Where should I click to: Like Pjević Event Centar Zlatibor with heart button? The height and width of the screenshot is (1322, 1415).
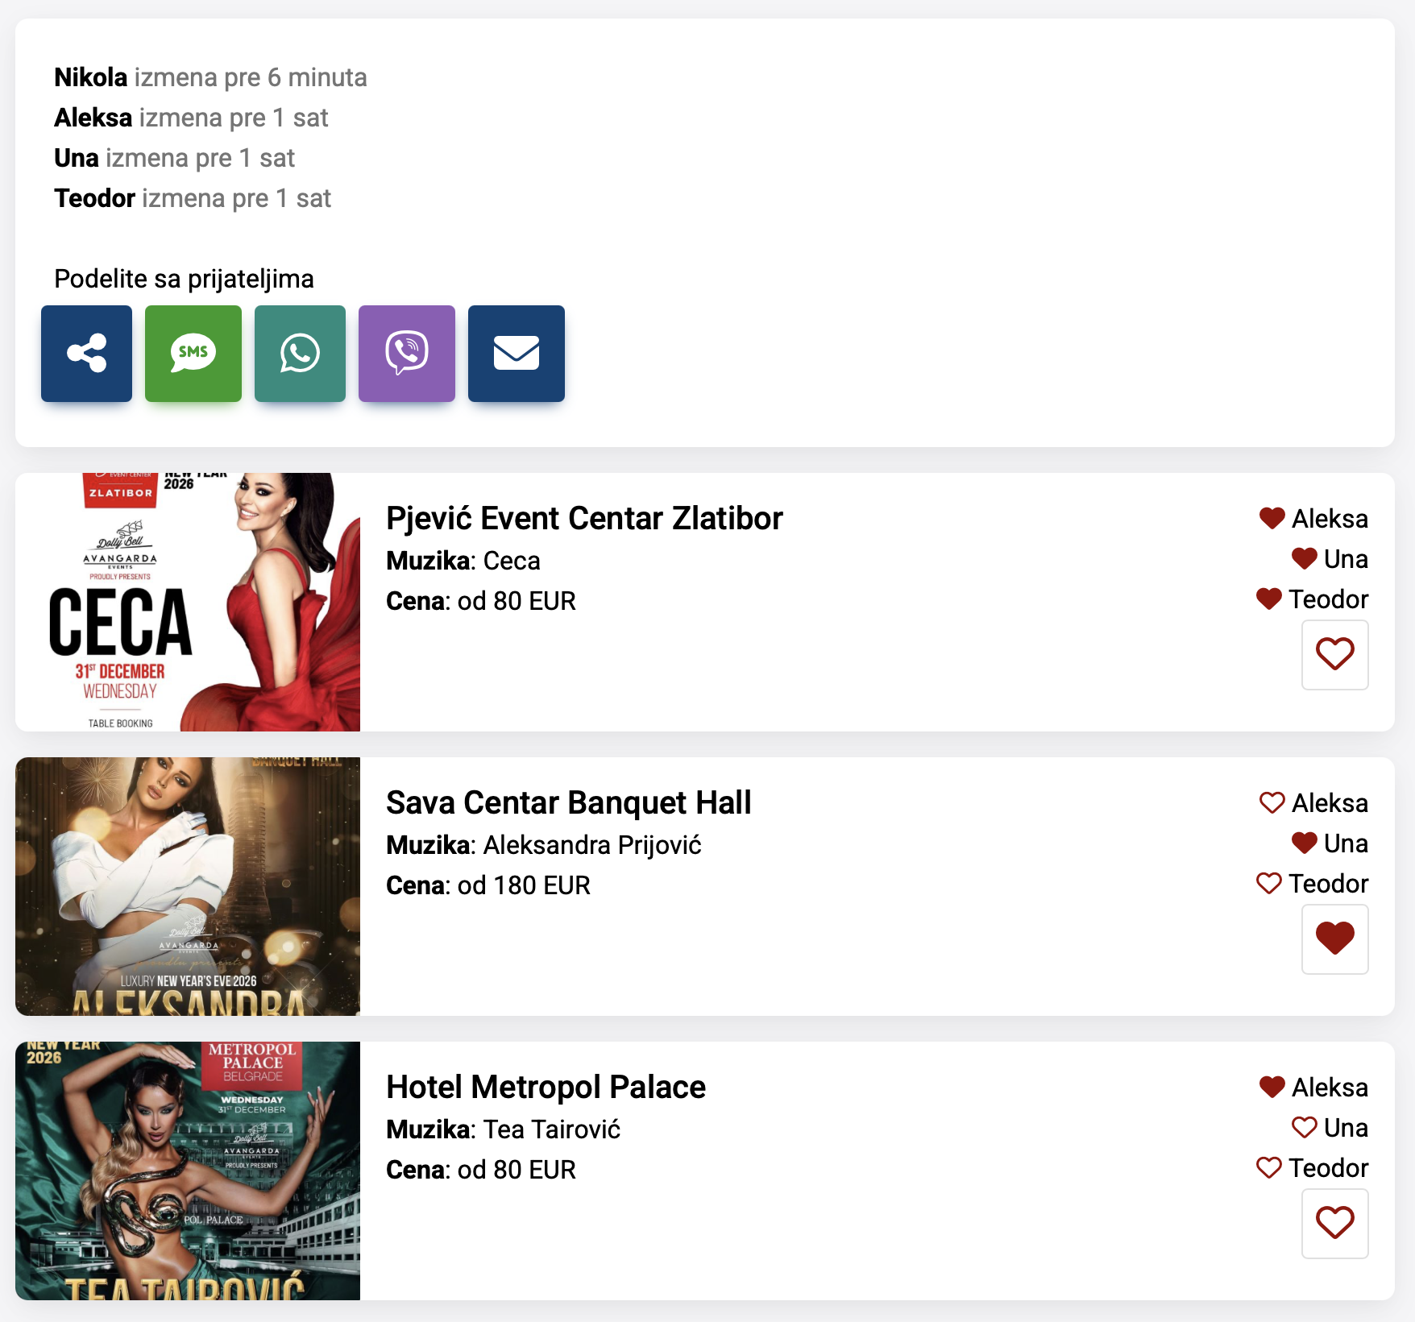click(1334, 654)
